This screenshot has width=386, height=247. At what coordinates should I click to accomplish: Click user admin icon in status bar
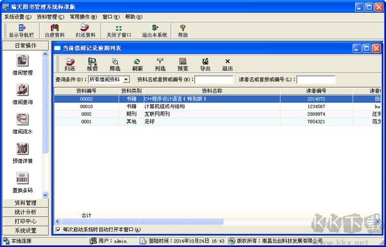(93, 241)
